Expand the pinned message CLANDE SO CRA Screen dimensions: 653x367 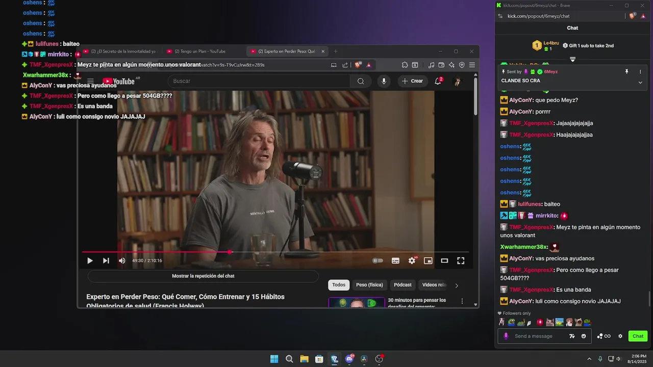[x=640, y=82]
